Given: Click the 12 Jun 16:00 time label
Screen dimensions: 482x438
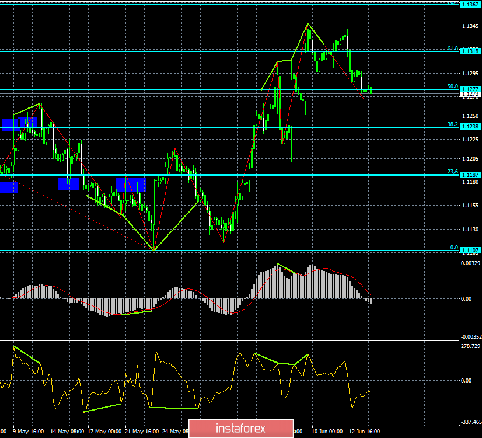Looking at the screenshot, I should [364, 431].
